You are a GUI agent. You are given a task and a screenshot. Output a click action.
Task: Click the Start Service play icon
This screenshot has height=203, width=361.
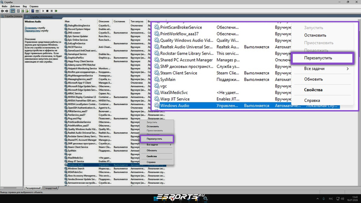43,11
